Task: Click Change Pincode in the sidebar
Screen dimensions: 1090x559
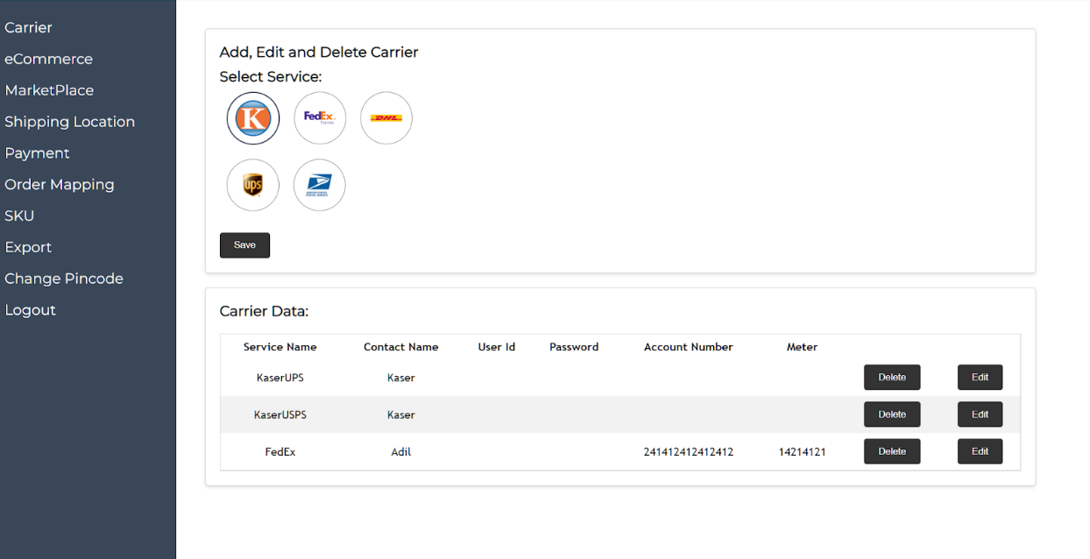Action: 64,279
